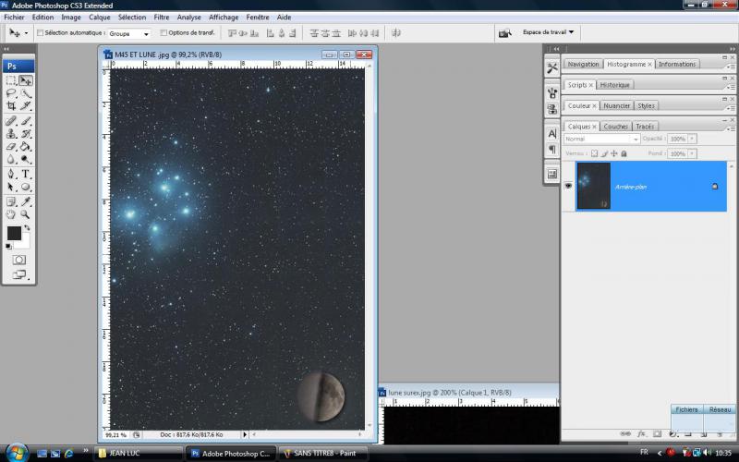Select the Rectangular Marquee tool
The width and height of the screenshot is (739, 462).
(x=11, y=80)
